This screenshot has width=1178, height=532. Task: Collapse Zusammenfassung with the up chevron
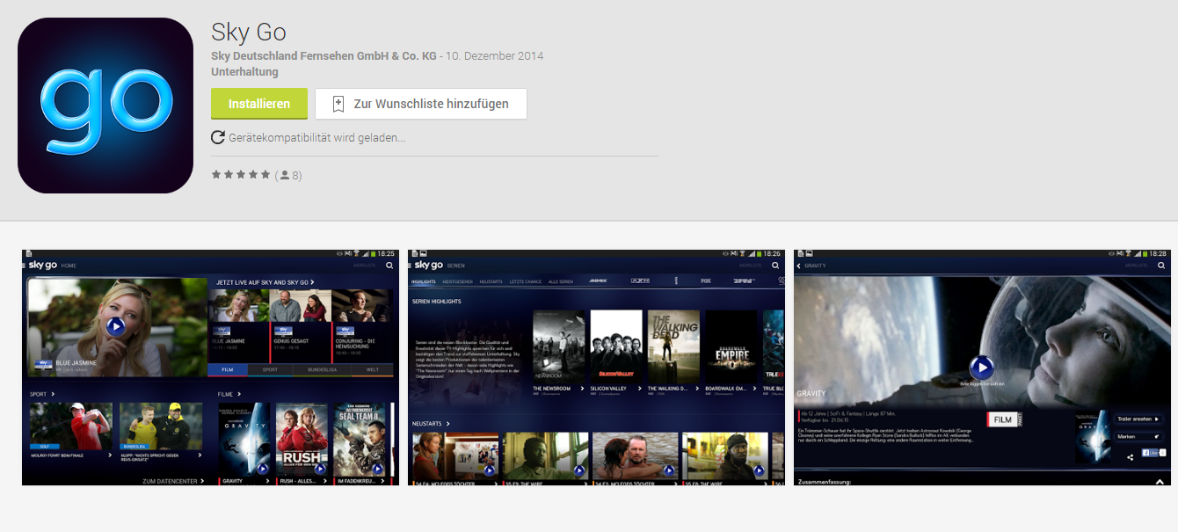(1160, 481)
